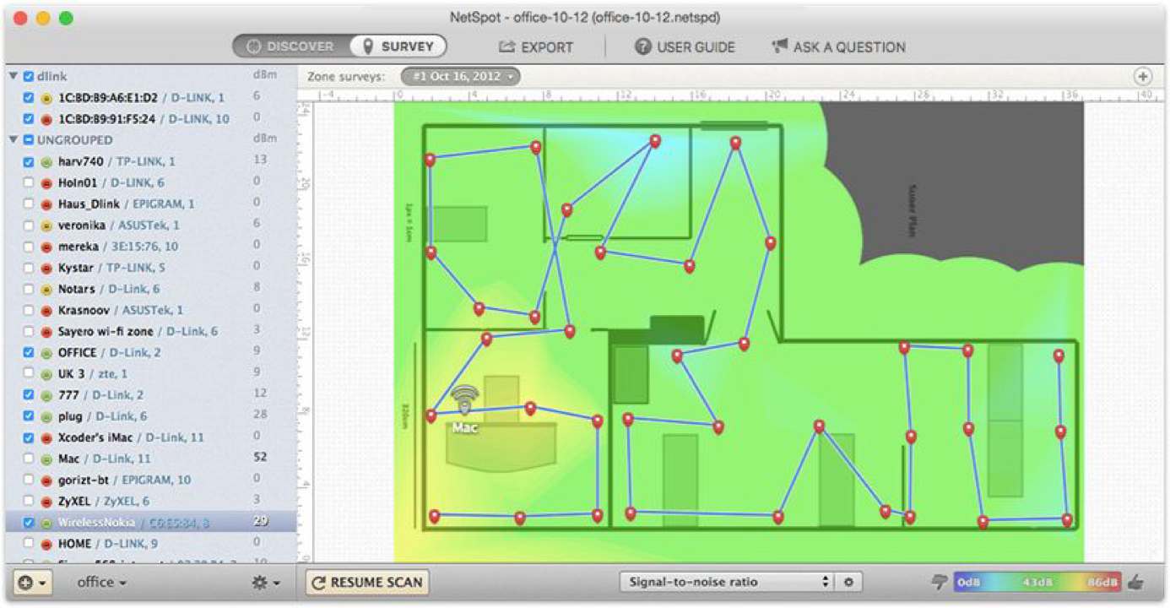Enable the Holn01 network checkbox
This screenshot has height=608, width=1170.
coord(30,182)
